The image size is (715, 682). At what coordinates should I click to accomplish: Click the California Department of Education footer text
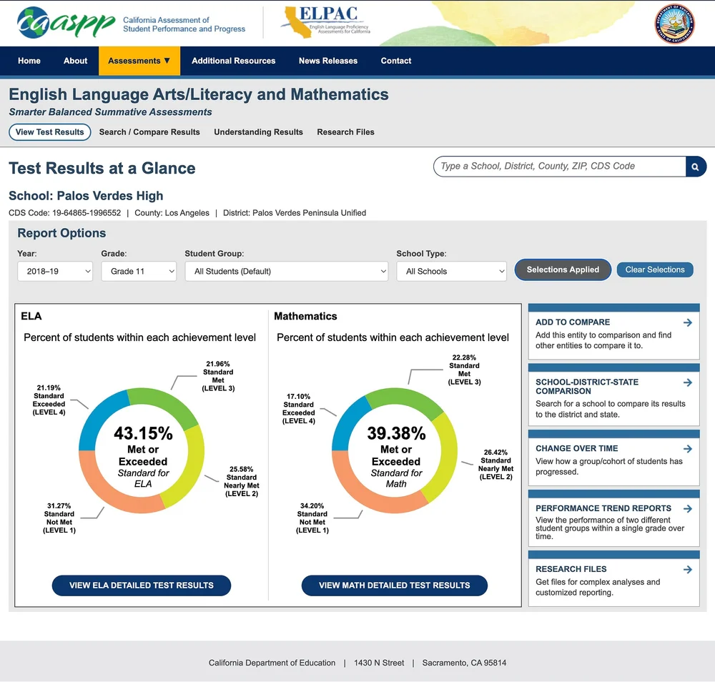click(x=272, y=663)
